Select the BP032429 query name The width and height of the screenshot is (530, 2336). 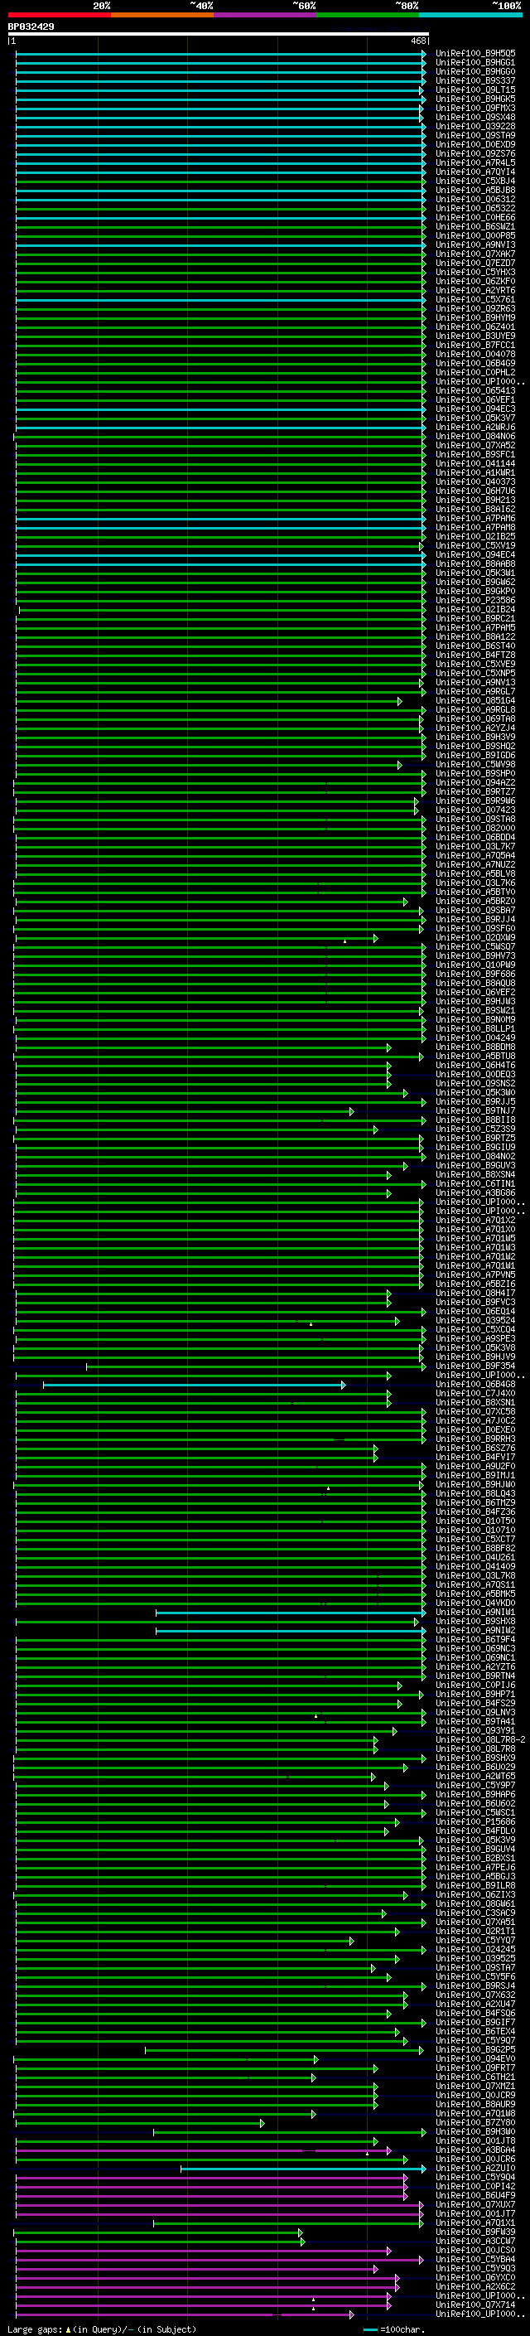[x=31, y=27]
